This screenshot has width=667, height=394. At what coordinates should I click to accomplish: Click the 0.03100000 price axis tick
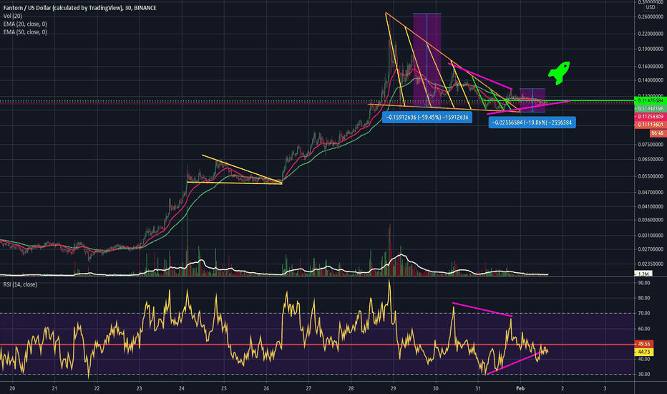point(651,235)
